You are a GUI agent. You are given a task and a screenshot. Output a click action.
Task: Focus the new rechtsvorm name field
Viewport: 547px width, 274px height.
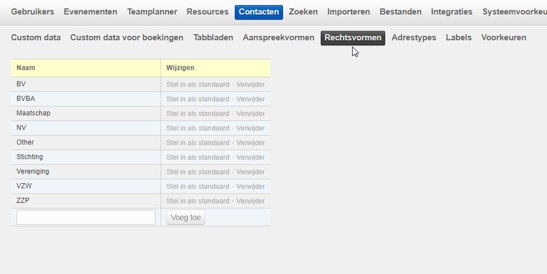coord(86,217)
